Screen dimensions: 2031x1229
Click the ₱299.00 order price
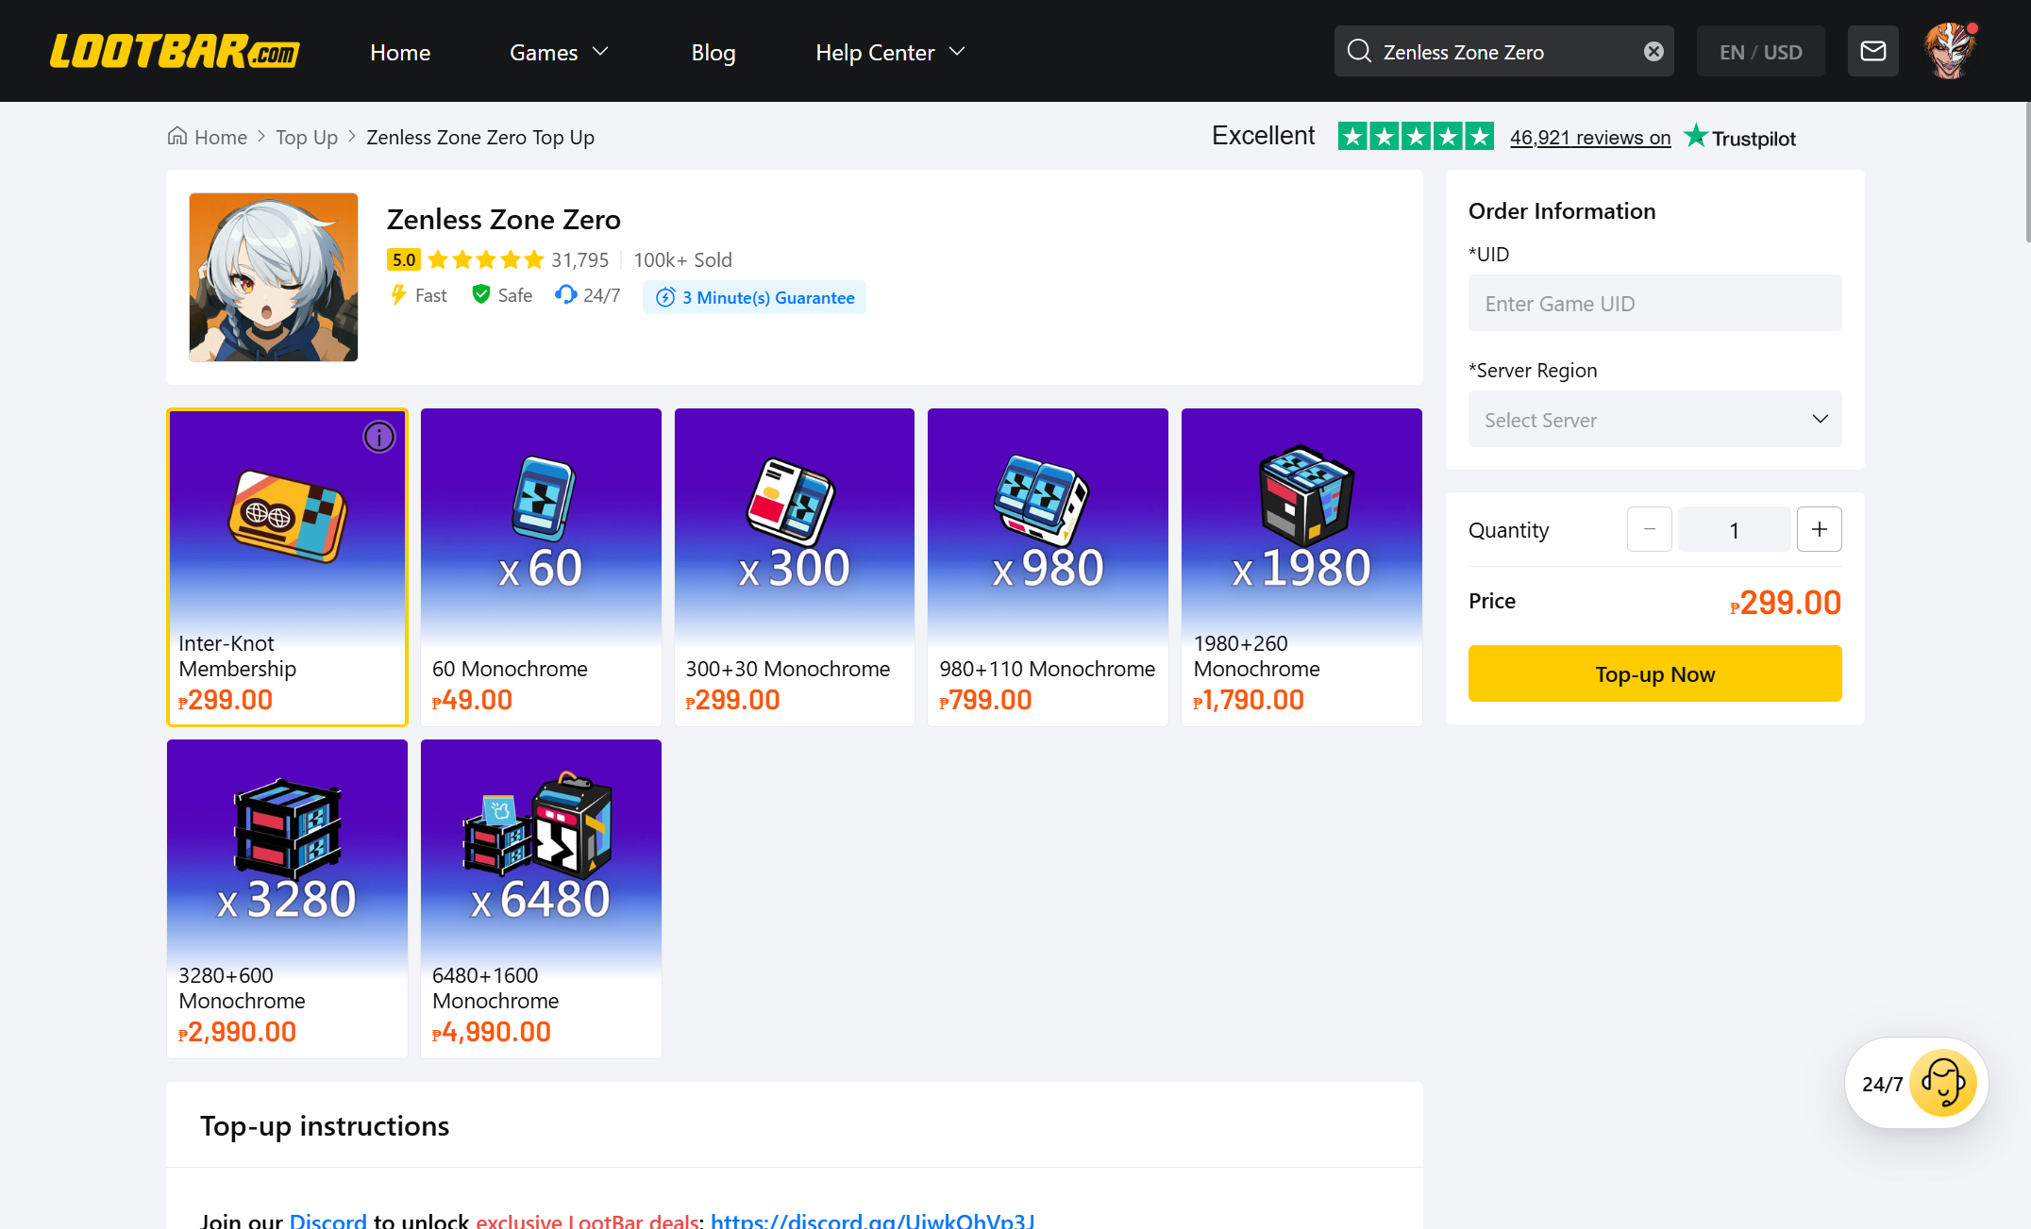1786,602
